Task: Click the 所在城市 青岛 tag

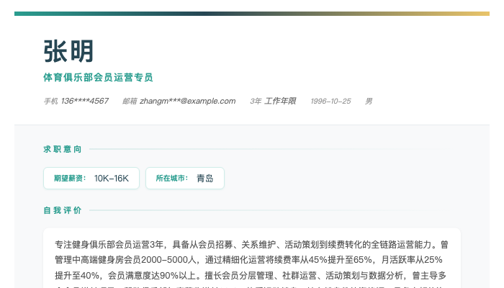Action: (185, 178)
